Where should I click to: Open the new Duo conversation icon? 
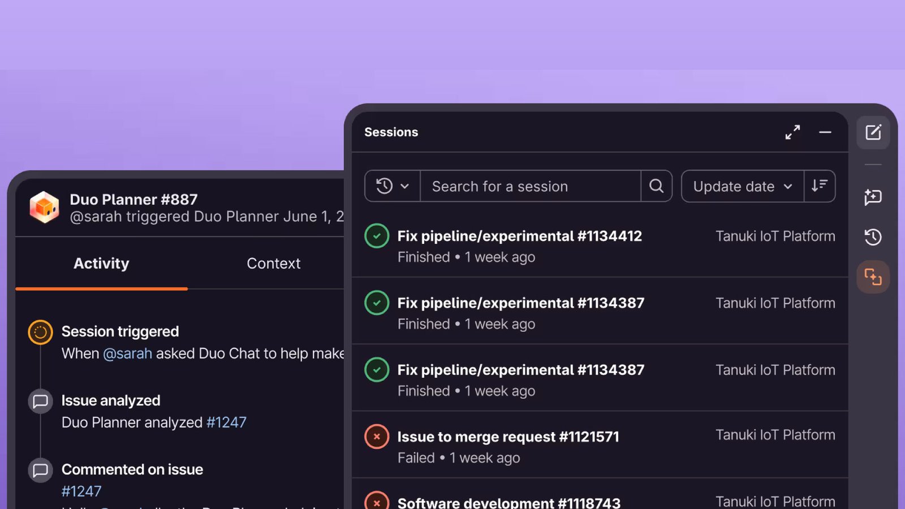tap(873, 197)
